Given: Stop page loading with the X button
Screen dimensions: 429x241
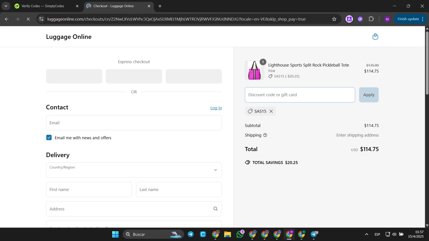Looking at the screenshot, I should point(28,19).
